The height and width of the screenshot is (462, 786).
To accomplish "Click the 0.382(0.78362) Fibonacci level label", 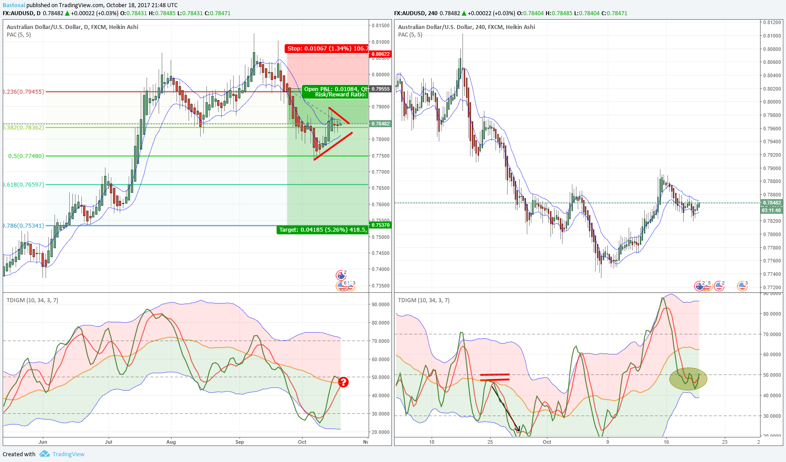I will coord(23,127).
